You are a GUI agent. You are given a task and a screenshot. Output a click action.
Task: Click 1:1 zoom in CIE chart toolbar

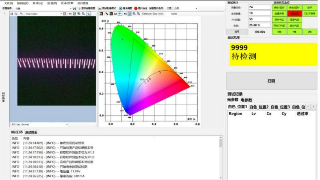(125, 14)
